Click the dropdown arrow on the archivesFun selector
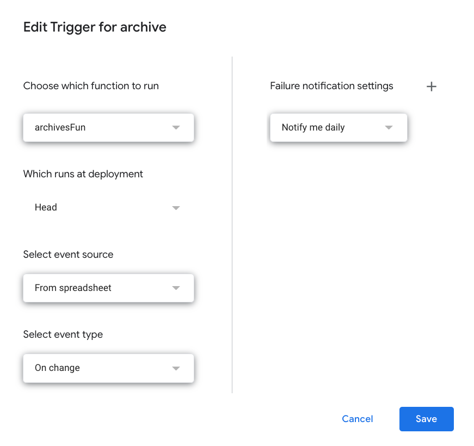 pyautogui.click(x=176, y=127)
